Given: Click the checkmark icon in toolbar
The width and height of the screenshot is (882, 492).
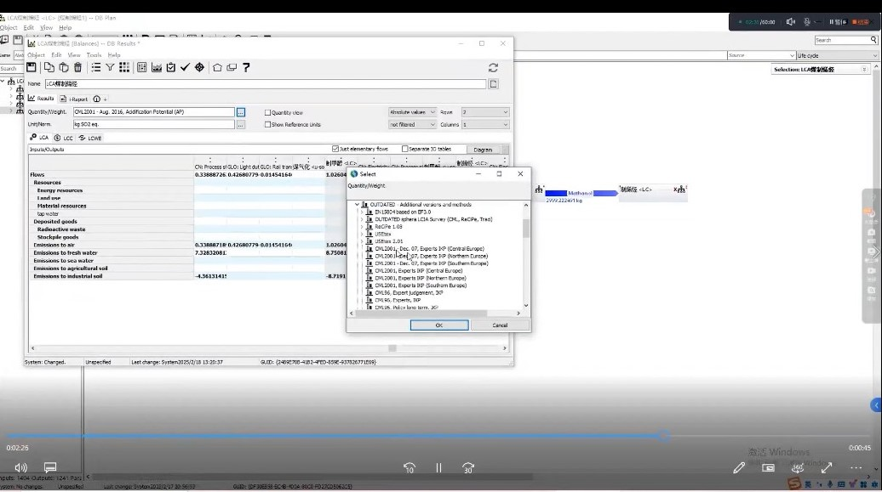Looking at the screenshot, I should click(185, 68).
